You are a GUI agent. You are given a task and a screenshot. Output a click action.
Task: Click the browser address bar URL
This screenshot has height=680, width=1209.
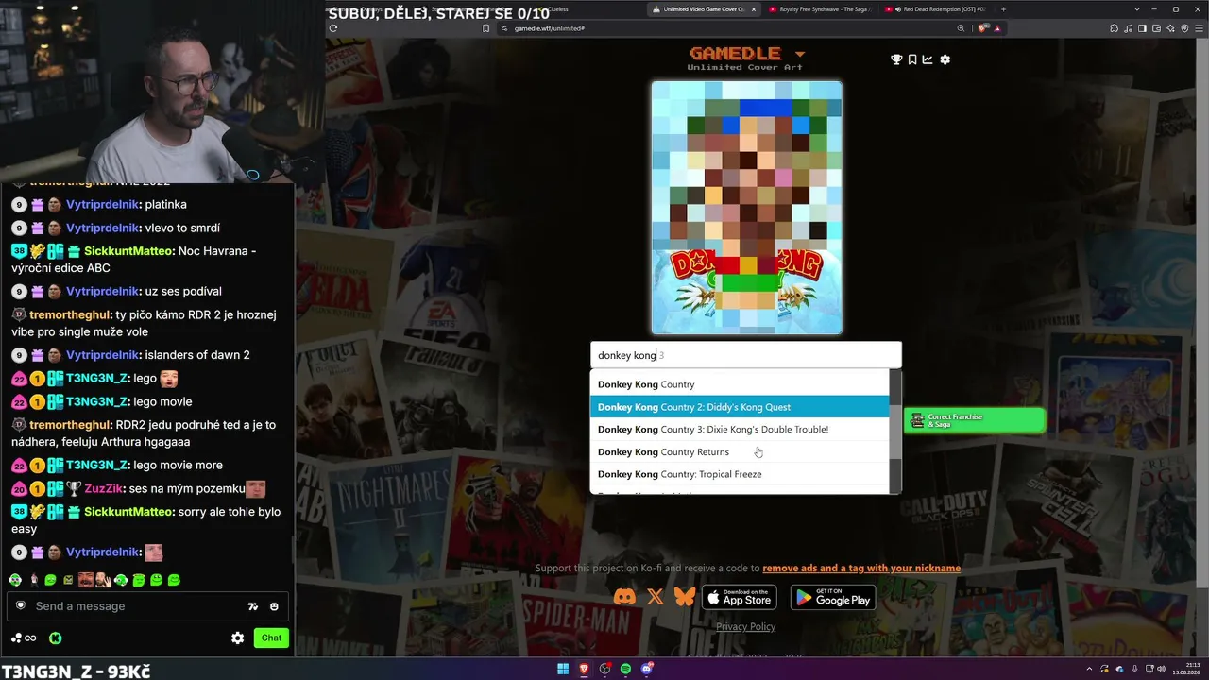tap(550, 28)
